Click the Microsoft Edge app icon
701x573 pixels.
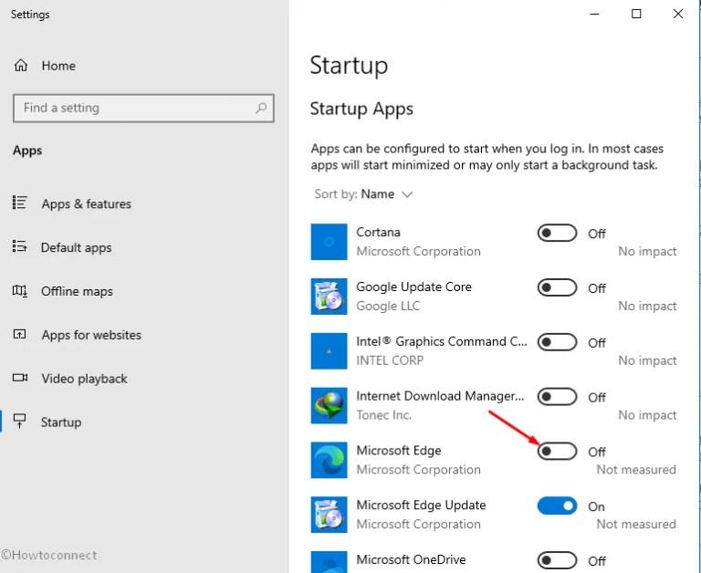tap(329, 460)
